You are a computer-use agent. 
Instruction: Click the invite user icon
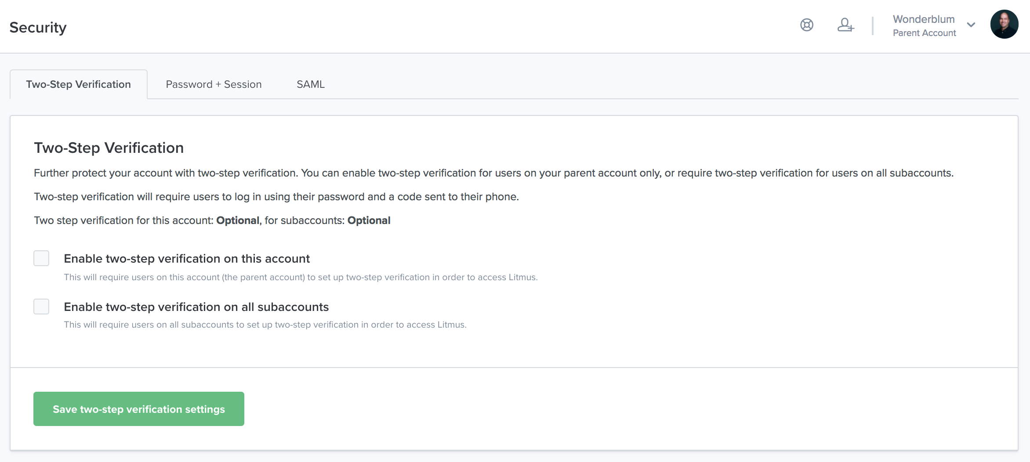pos(845,25)
